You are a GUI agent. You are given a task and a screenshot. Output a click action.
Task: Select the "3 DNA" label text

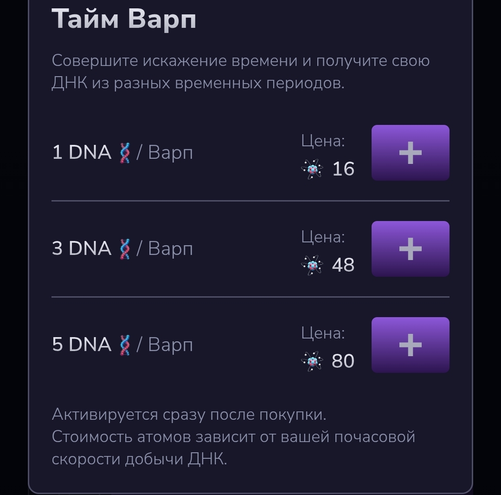82,249
